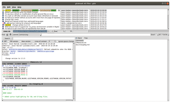Open the Edit menu
Viewport: 171px width, 103px height.
(x=9, y=7)
